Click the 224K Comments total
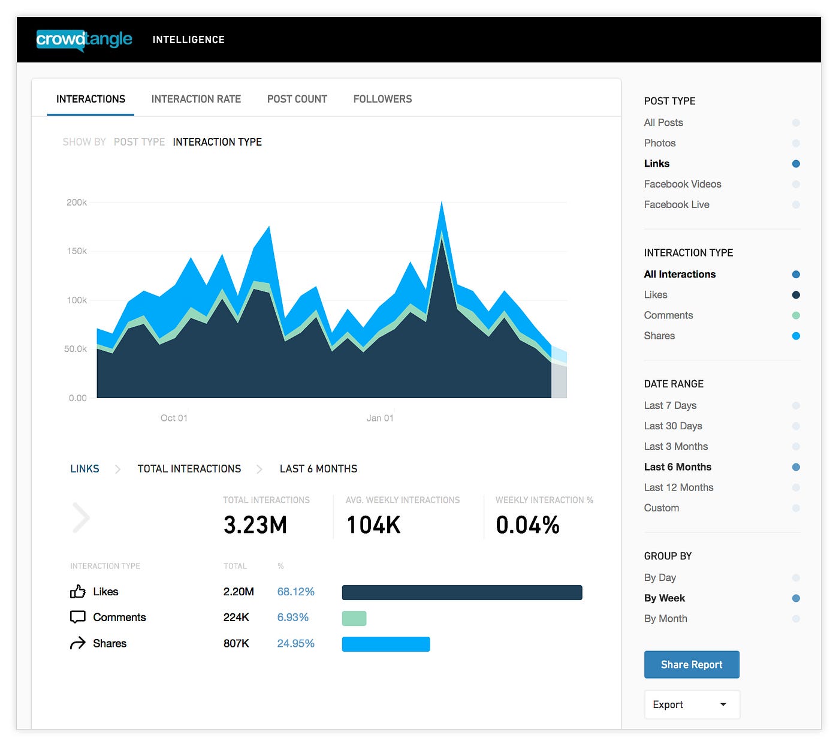The width and height of the screenshot is (839, 744). pyautogui.click(x=236, y=618)
